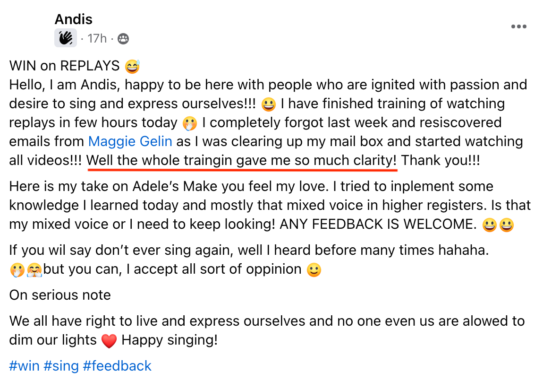Click grinning emoji after 'express ourselves!!!'

268,104
